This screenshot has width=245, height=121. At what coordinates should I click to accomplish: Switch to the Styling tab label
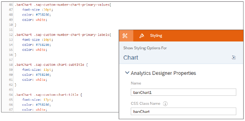[156, 36]
